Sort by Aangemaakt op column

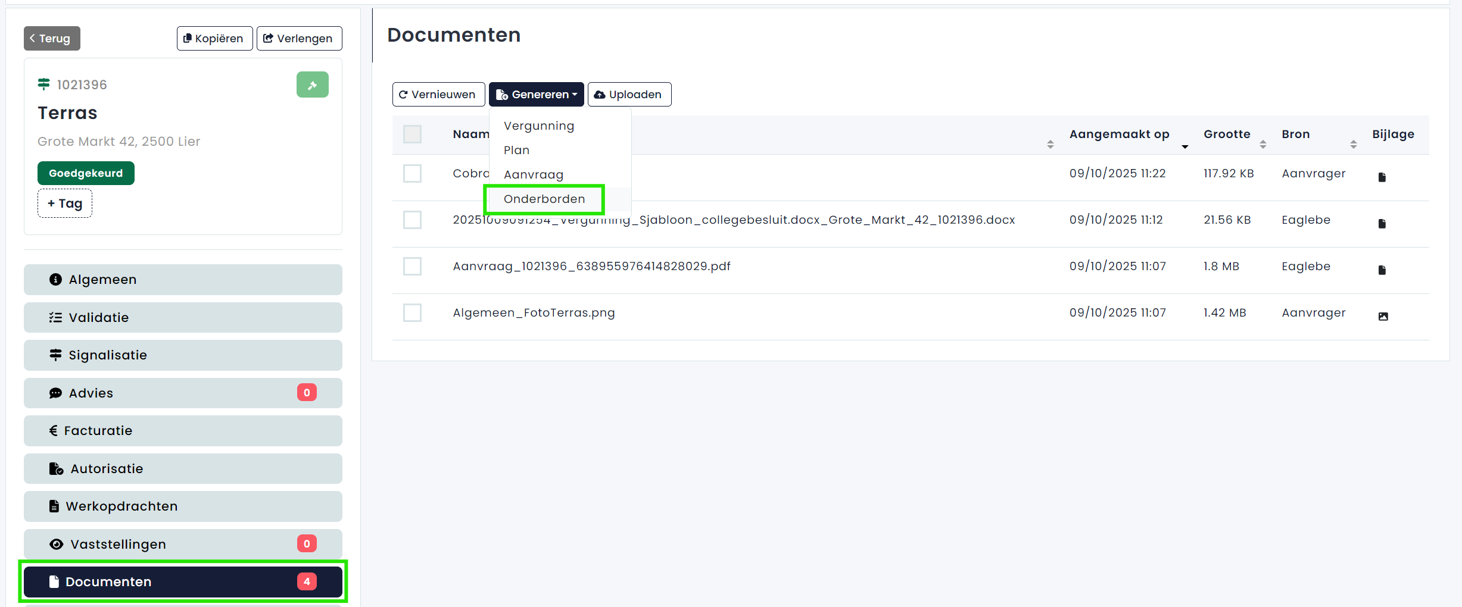[1184, 146]
